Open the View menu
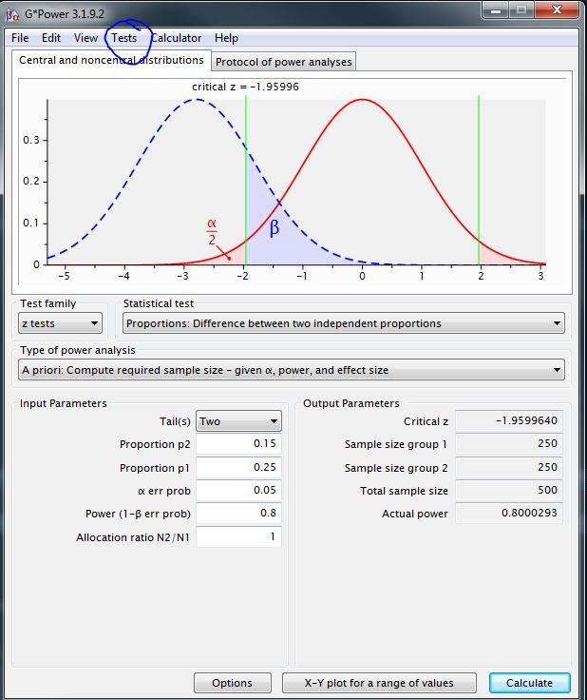 pos(85,38)
